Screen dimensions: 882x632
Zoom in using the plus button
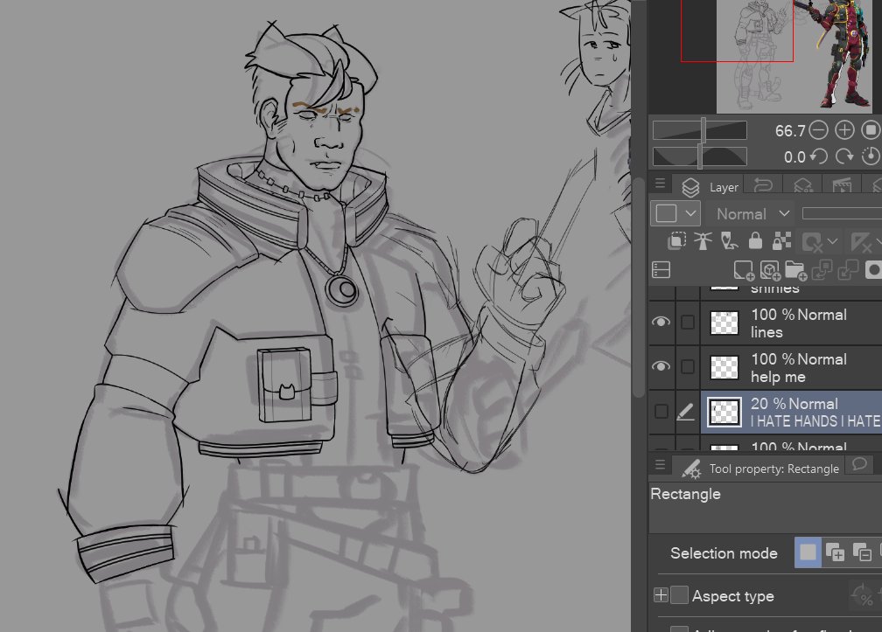843,130
